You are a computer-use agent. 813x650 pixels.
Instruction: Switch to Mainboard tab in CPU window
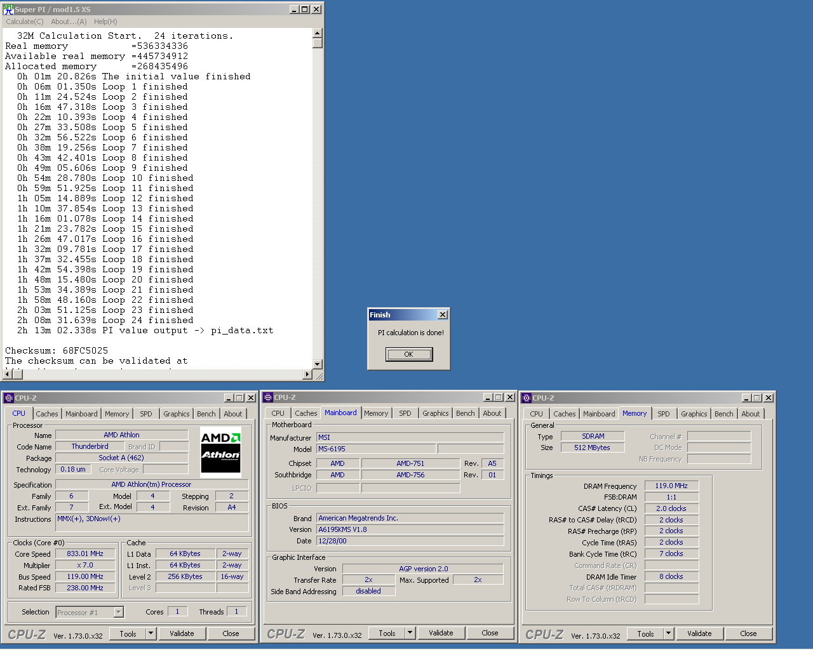[x=81, y=414]
